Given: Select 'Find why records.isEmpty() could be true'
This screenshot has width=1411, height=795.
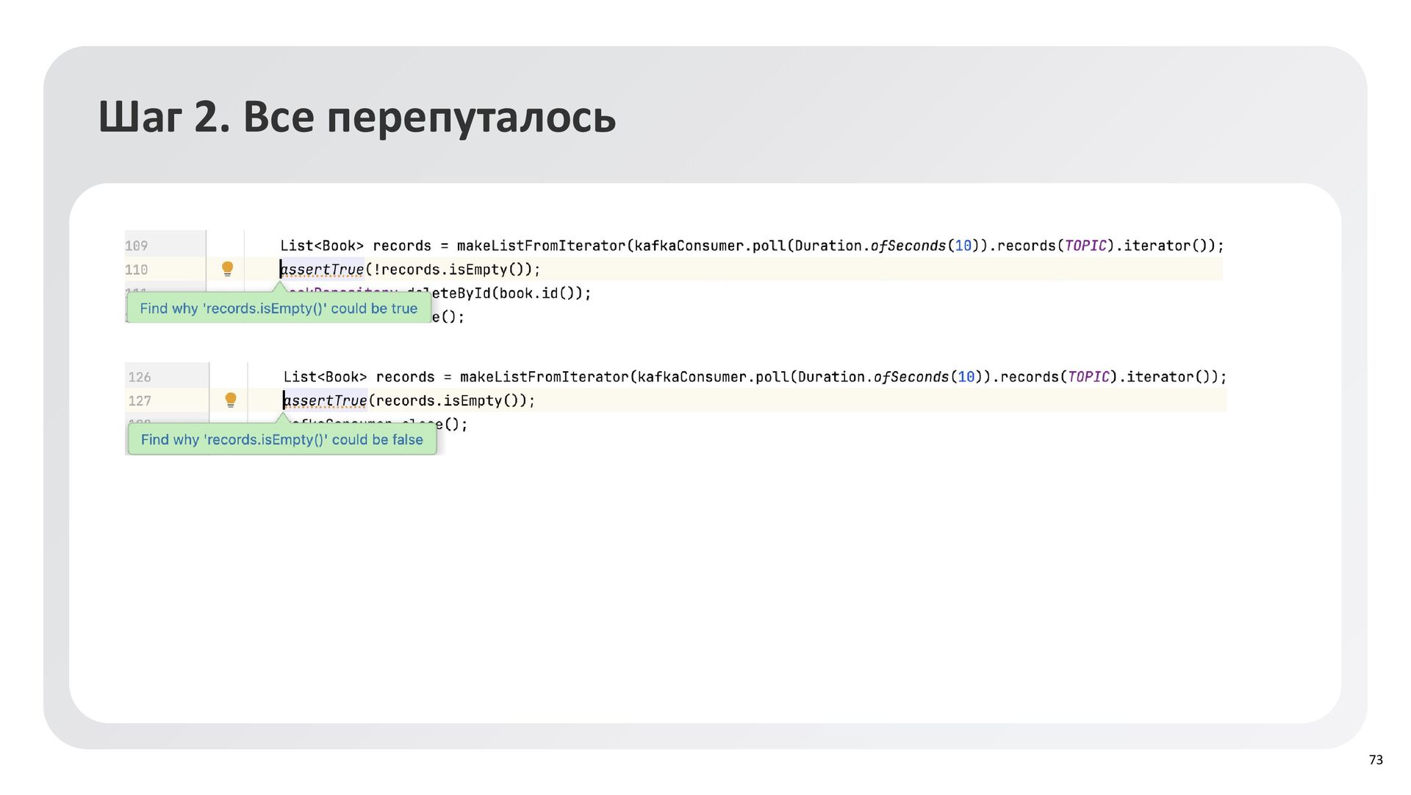Looking at the screenshot, I should point(279,309).
